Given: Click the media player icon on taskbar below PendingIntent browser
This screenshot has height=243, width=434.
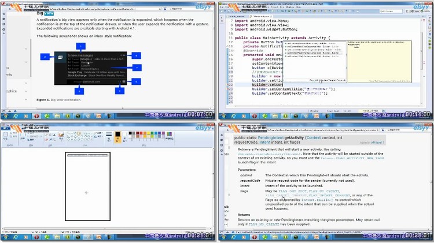Looking at the screenshot, I should pyautogui.click(x=244, y=237).
